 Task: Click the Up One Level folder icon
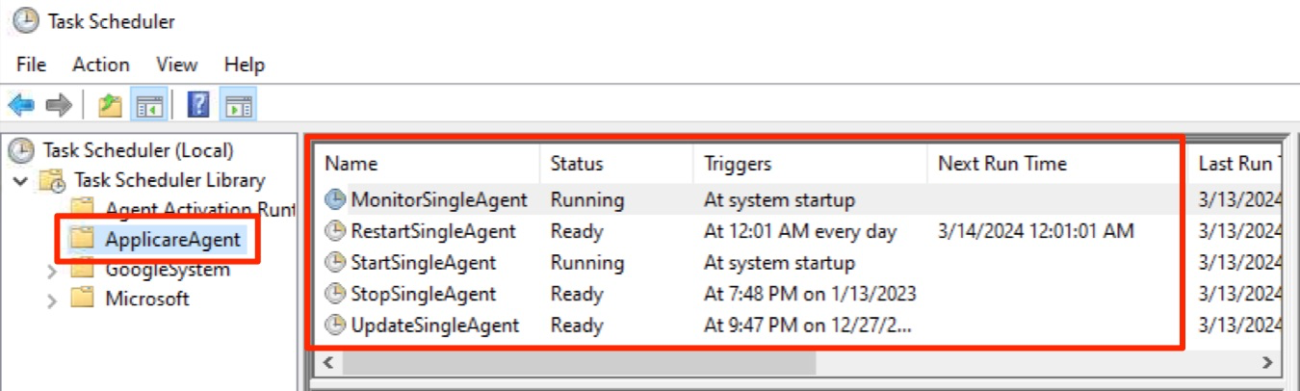111,105
